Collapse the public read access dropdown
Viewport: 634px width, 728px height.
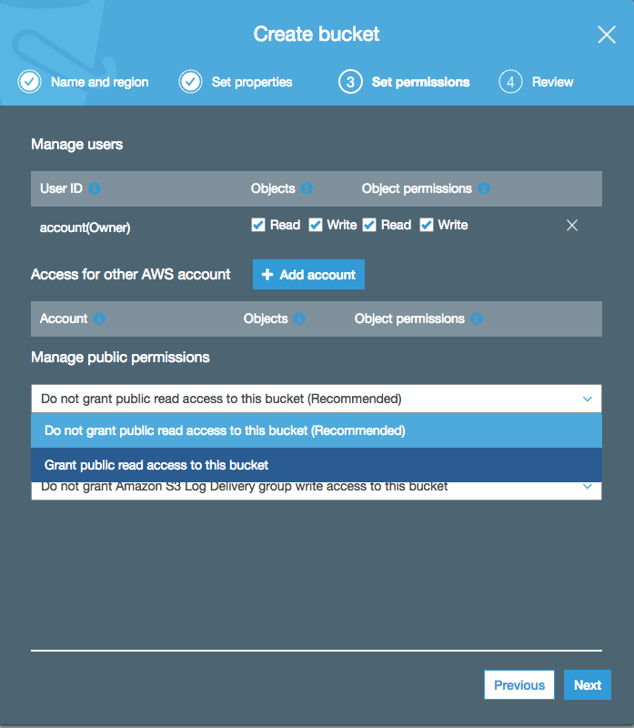pos(317,399)
